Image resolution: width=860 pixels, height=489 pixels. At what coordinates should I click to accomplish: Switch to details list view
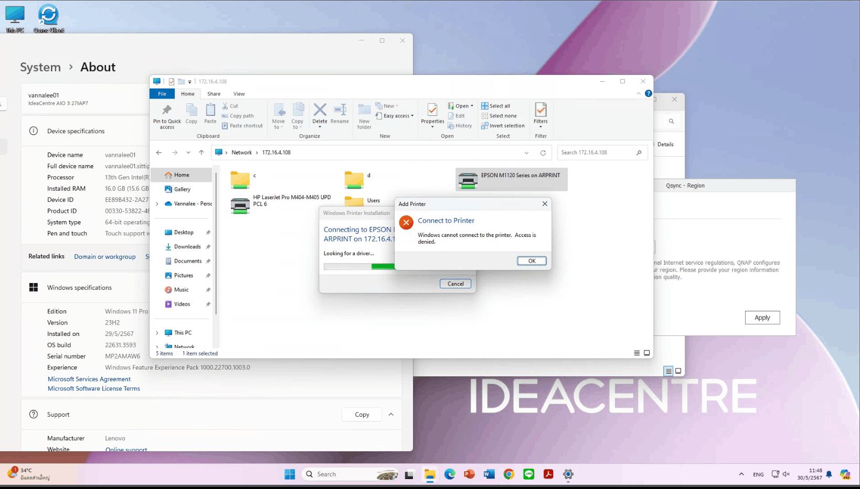point(637,353)
